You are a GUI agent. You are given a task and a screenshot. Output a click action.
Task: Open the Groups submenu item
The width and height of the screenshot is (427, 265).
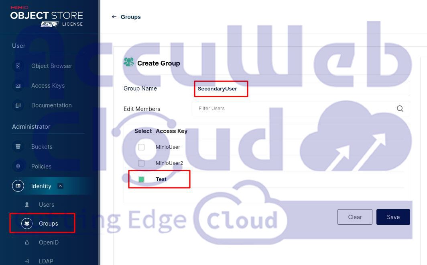(x=48, y=224)
